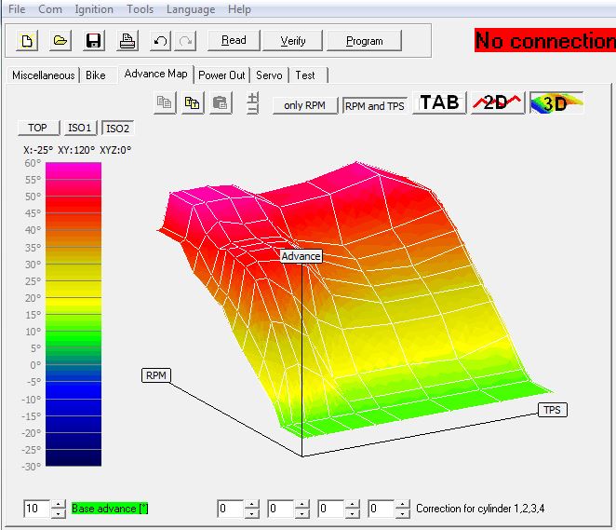
Task: Click the paste map icon
Action: 221,103
